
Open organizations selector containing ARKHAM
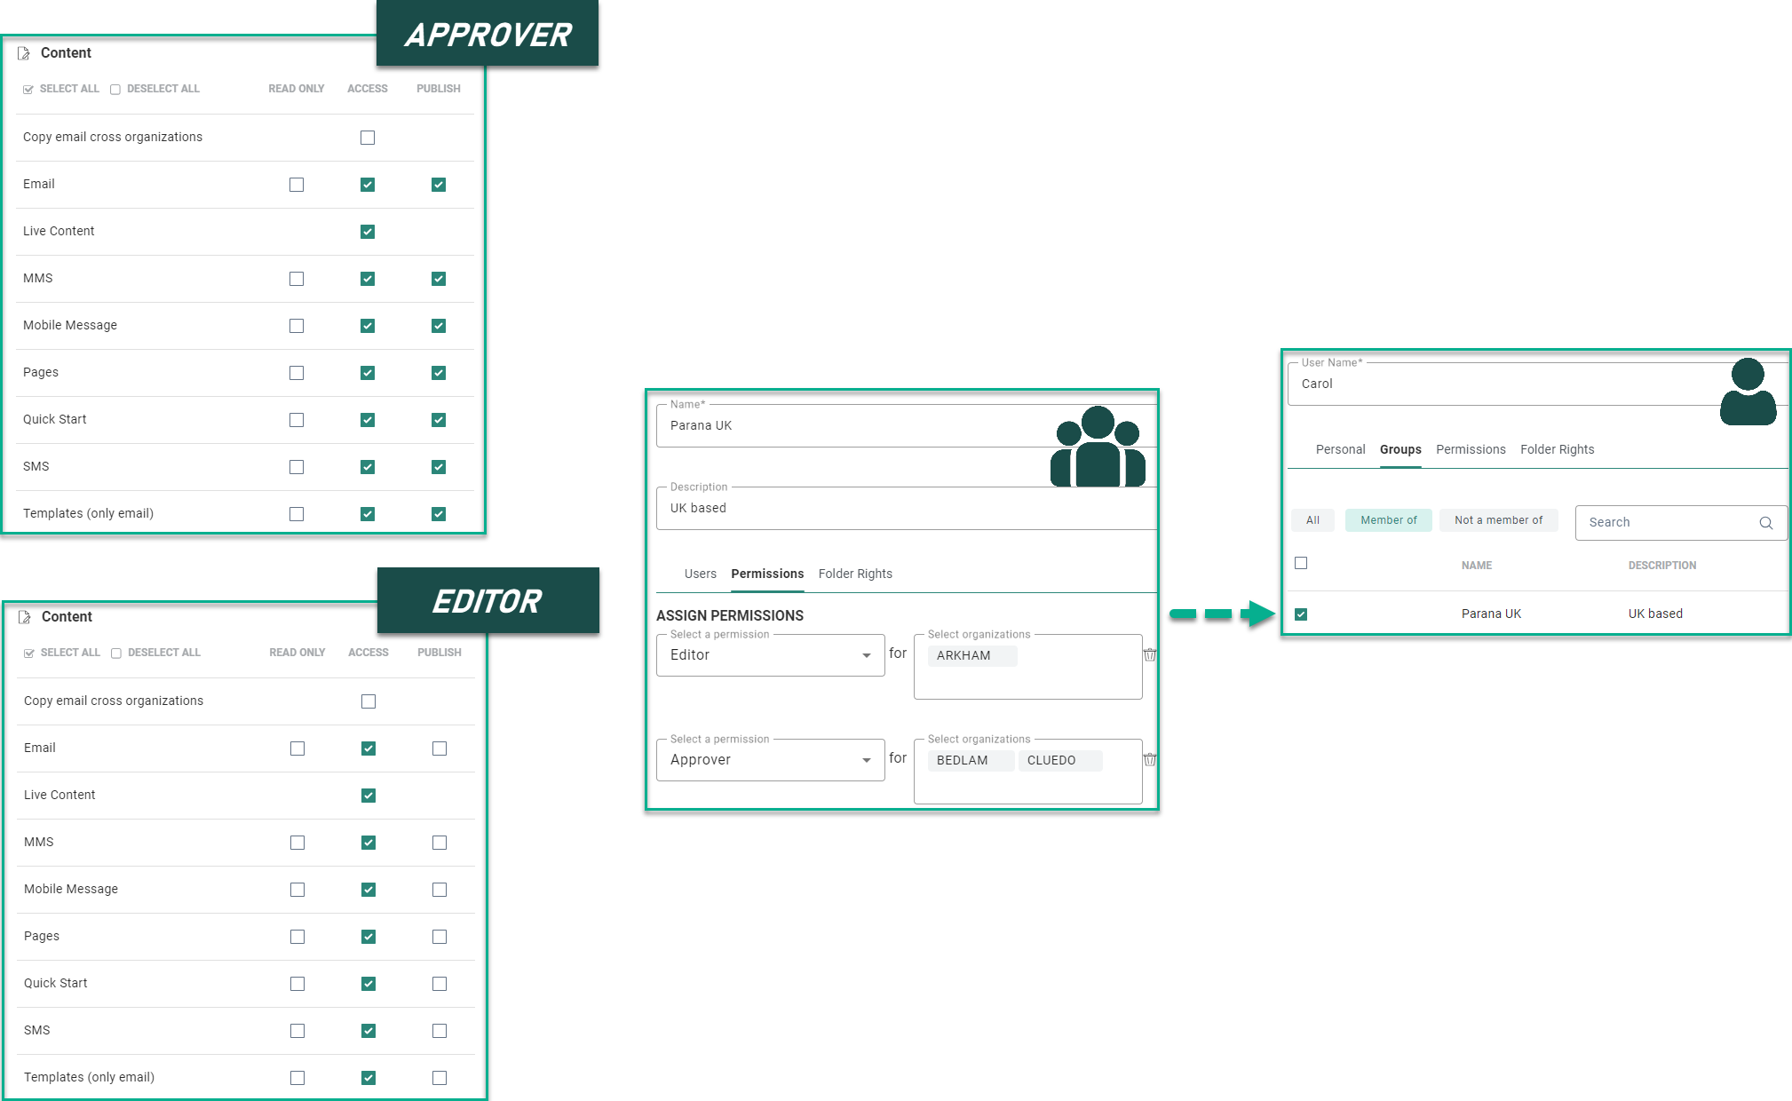(1027, 668)
